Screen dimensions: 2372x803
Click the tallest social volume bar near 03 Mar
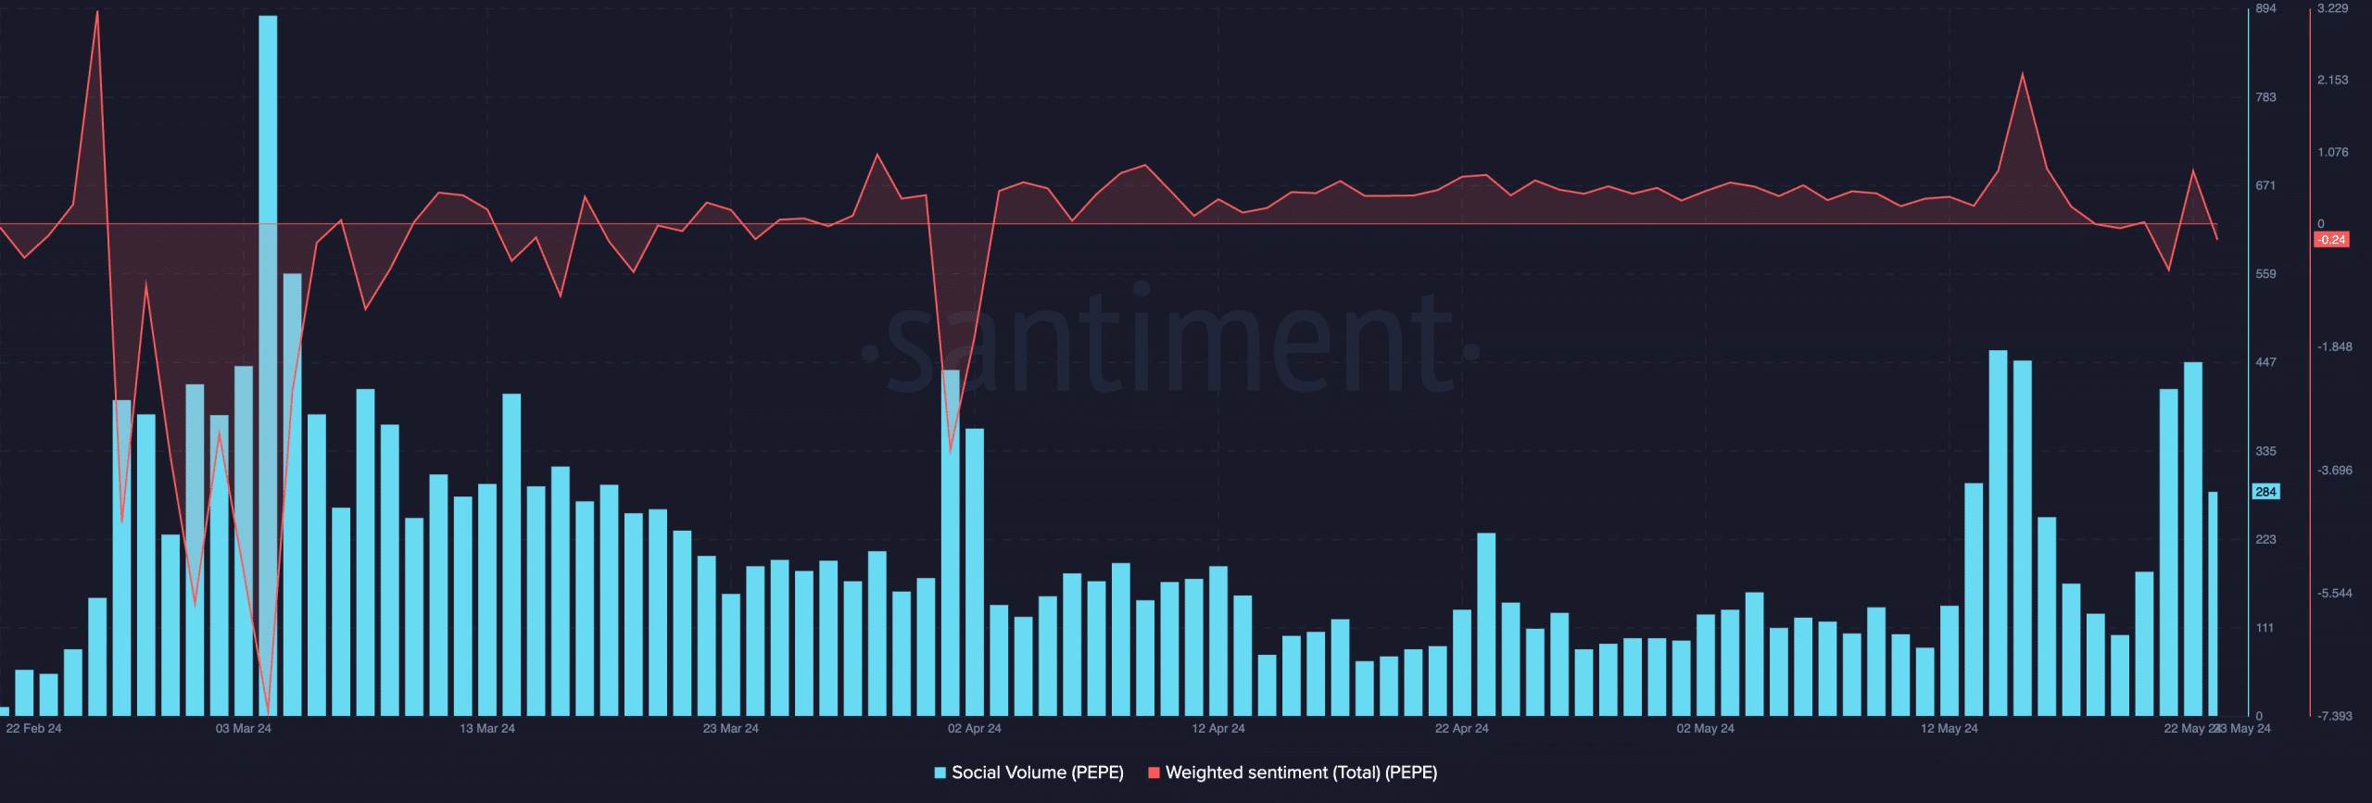pyautogui.click(x=268, y=366)
